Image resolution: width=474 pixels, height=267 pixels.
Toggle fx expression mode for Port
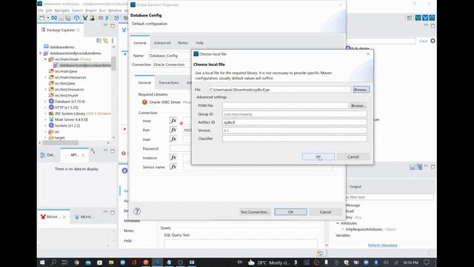coord(173,130)
